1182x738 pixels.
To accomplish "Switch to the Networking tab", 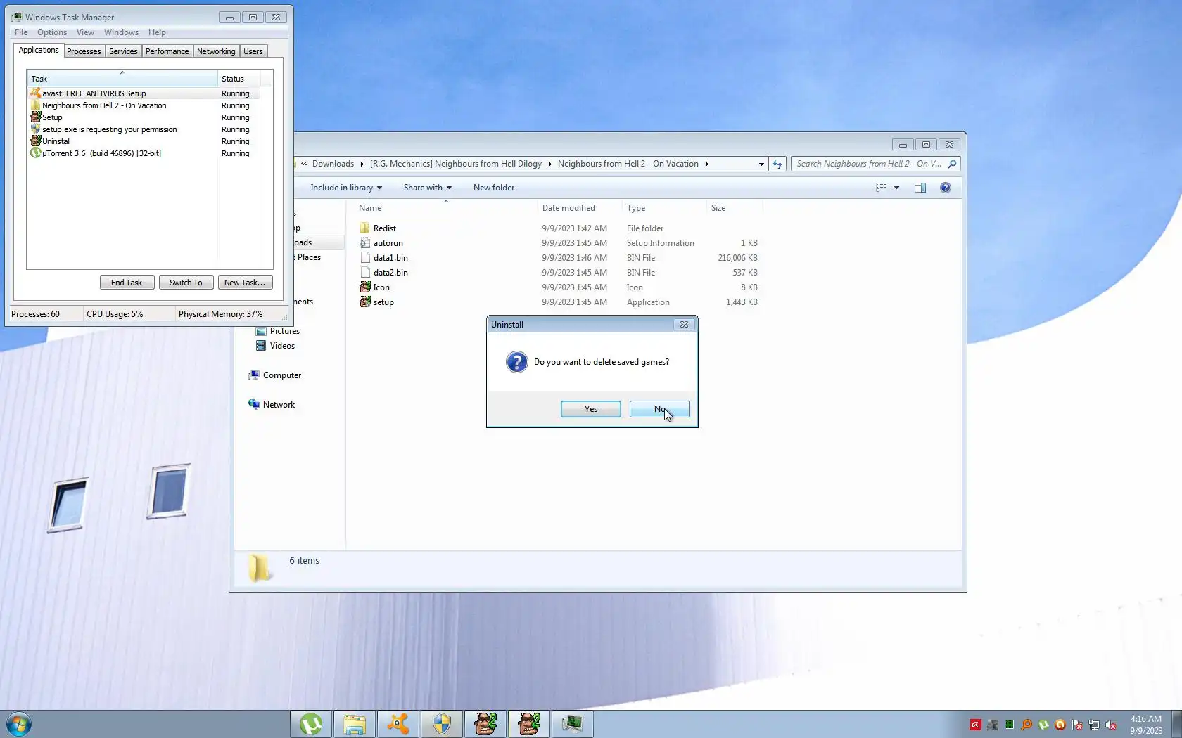I will pos(216,51).
